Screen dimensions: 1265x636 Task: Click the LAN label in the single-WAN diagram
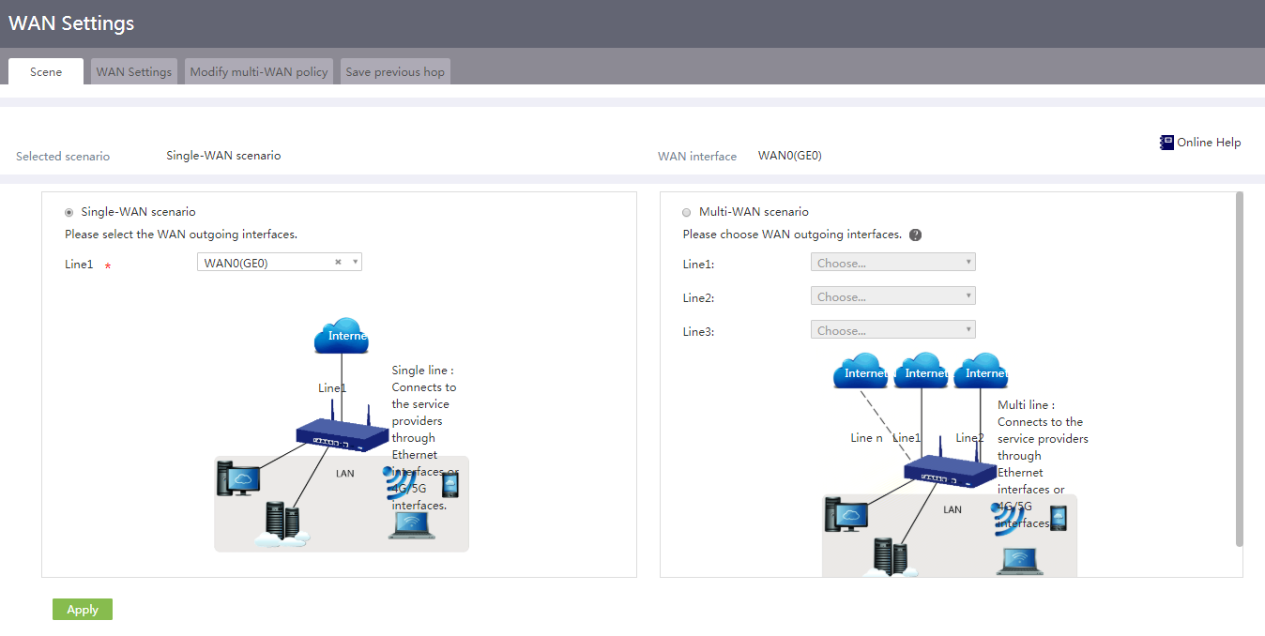pyautogui.click(x=345, y=474)
